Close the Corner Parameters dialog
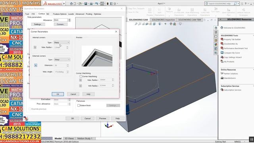The height and width of the screenshot is (143, 254). coord(116,32)
